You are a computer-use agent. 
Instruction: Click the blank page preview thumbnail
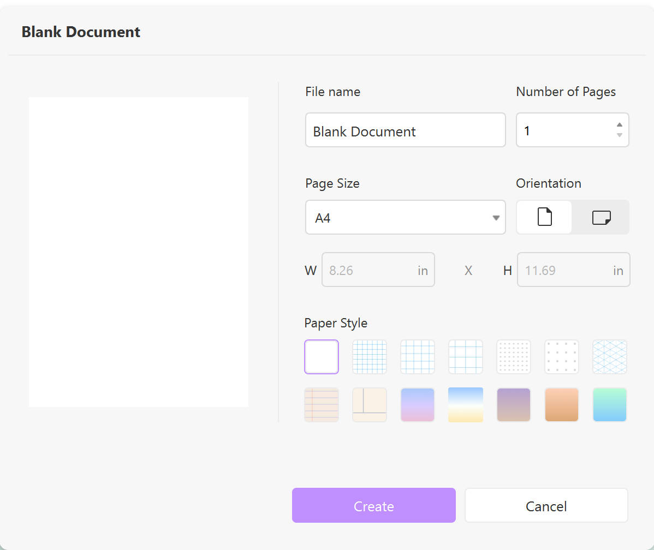pyautogui.click(x=139, y=252)
